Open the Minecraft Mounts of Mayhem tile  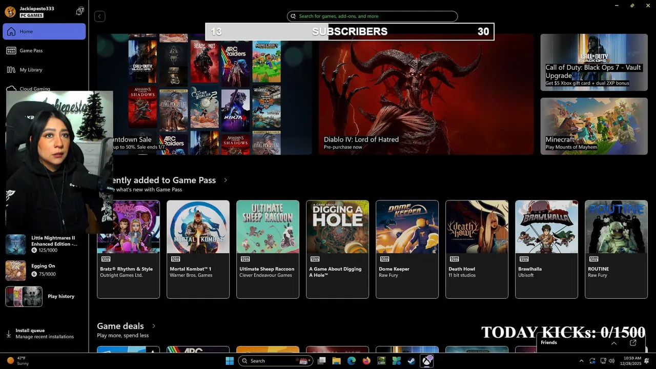[x=594, y=126]
